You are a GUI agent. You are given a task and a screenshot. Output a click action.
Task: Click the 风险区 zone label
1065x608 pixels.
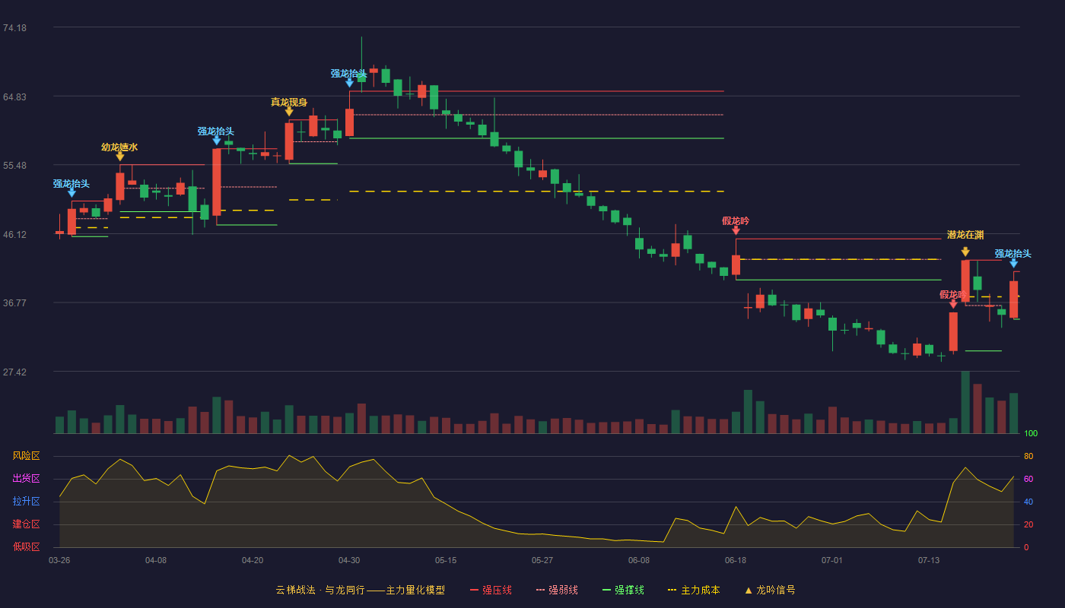tap(26, 456)
